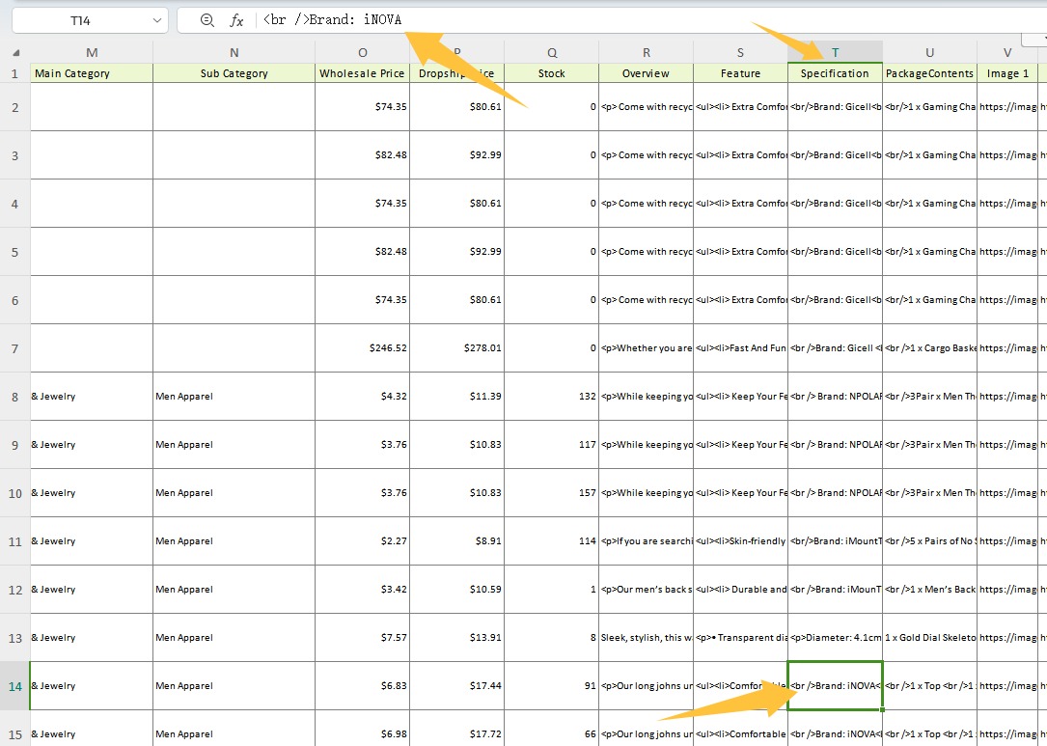Click the Overview cell starting 'Whether you are'
Screen dimensions: 1047x746
click(x=646, y=347)
